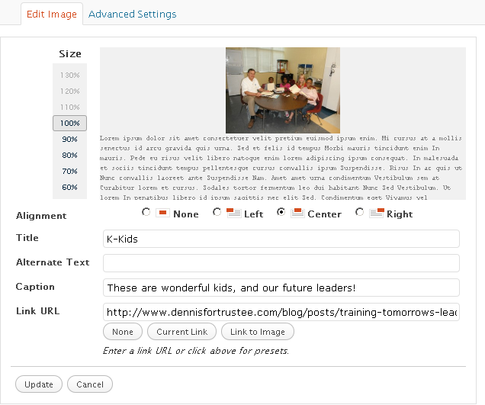Click the Link to Image button
This screenshot has width=485, height=405.
point(258,332)
